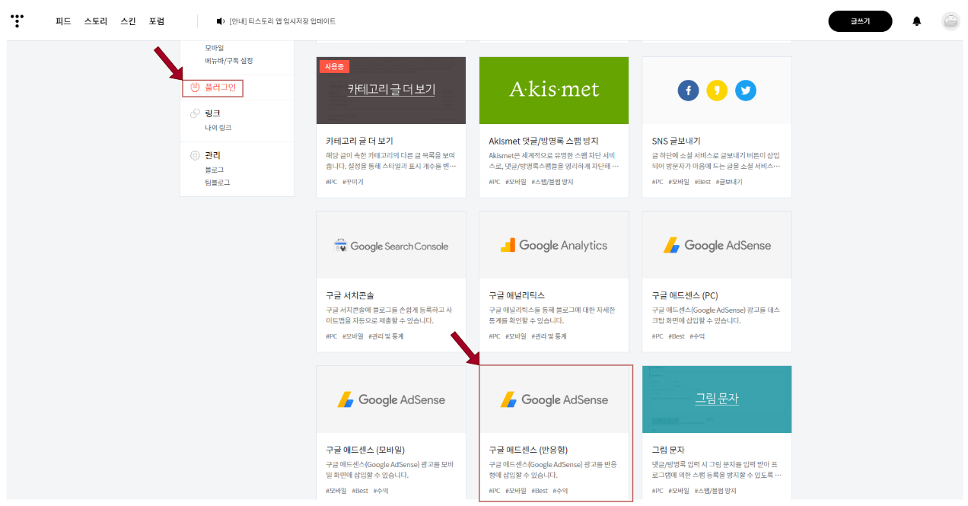
Task: Click the Google AdSense (반응형) logo banner
Action: coord(554,399)
